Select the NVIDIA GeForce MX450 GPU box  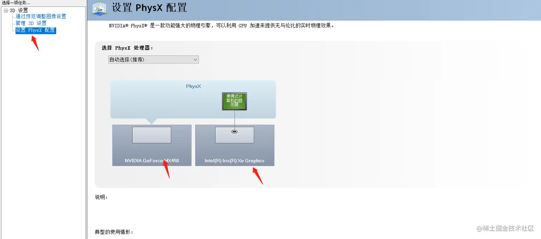tap(152, 145)
